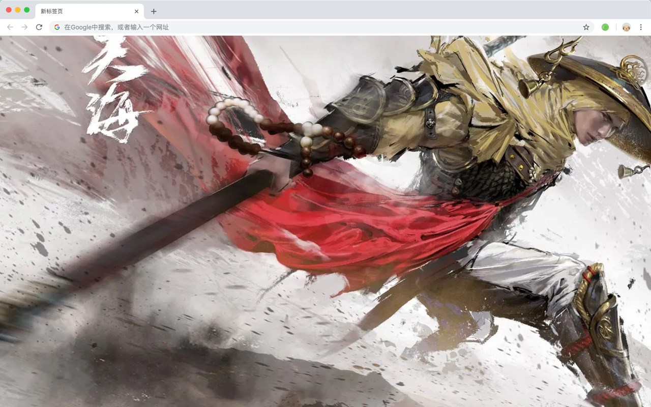Maximize the window with green button
This screenshot has height=407, width=651.
coord(27,10)
